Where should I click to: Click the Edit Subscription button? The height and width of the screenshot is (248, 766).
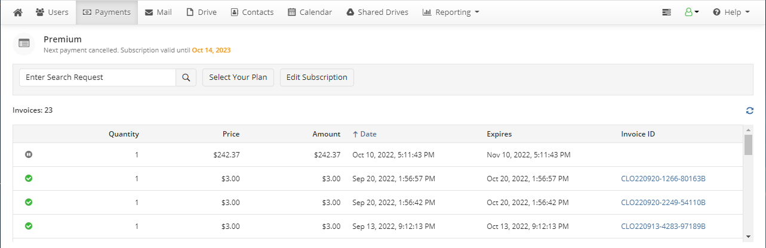click(317, 77)
